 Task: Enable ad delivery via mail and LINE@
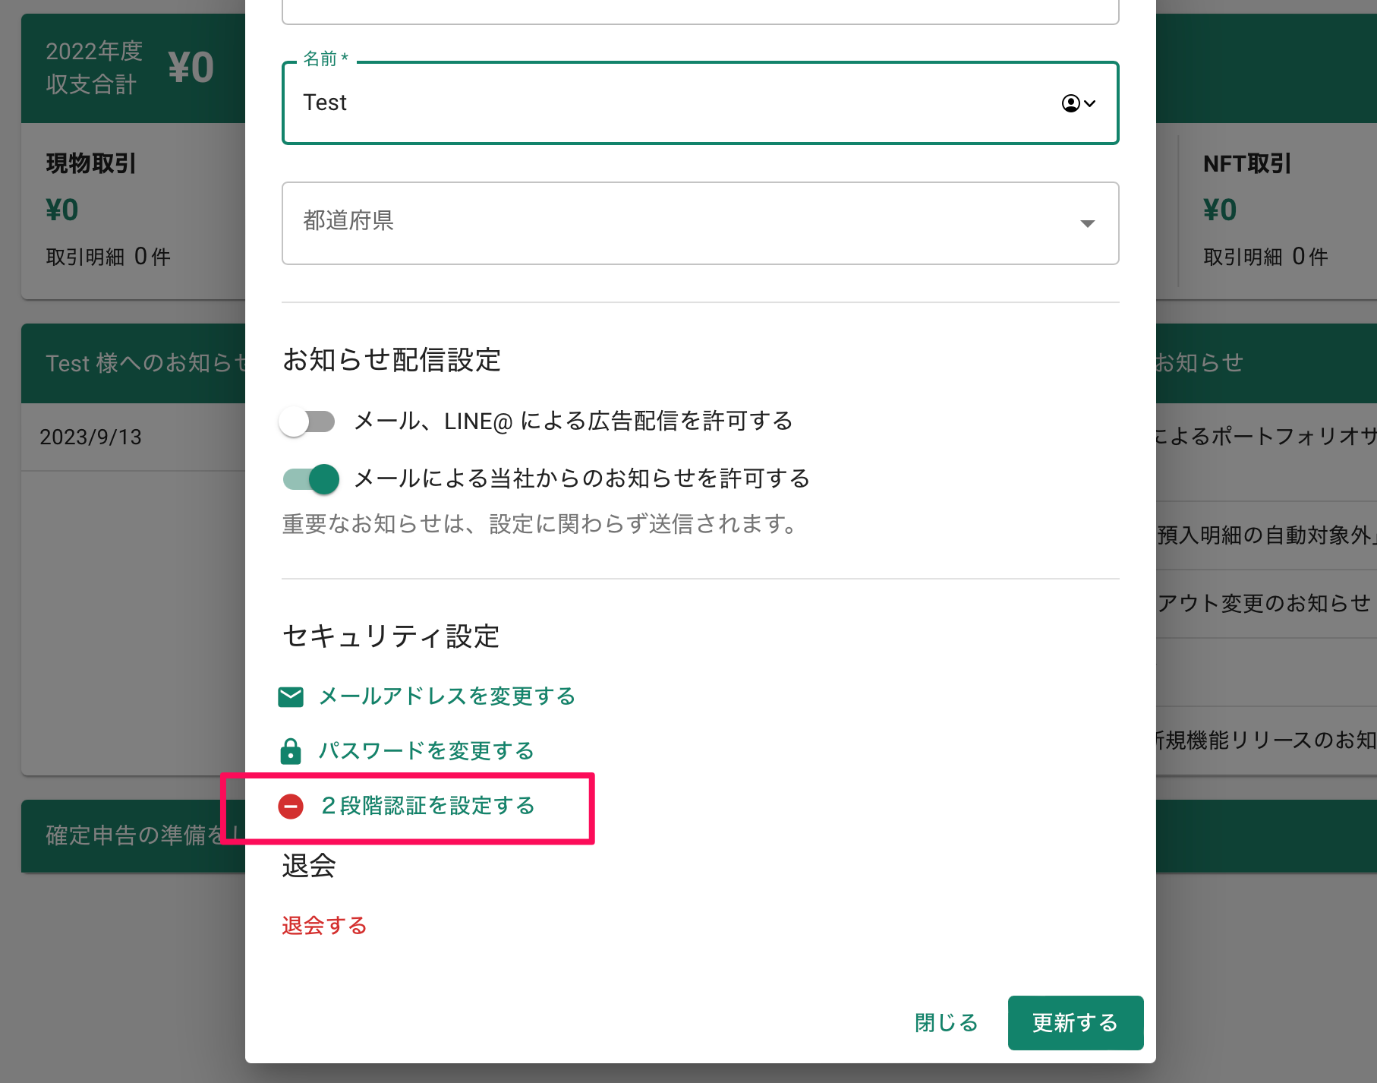(307, 422)
